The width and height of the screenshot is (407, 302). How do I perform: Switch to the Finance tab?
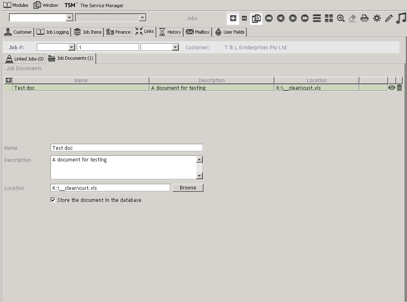click(119, 32)
